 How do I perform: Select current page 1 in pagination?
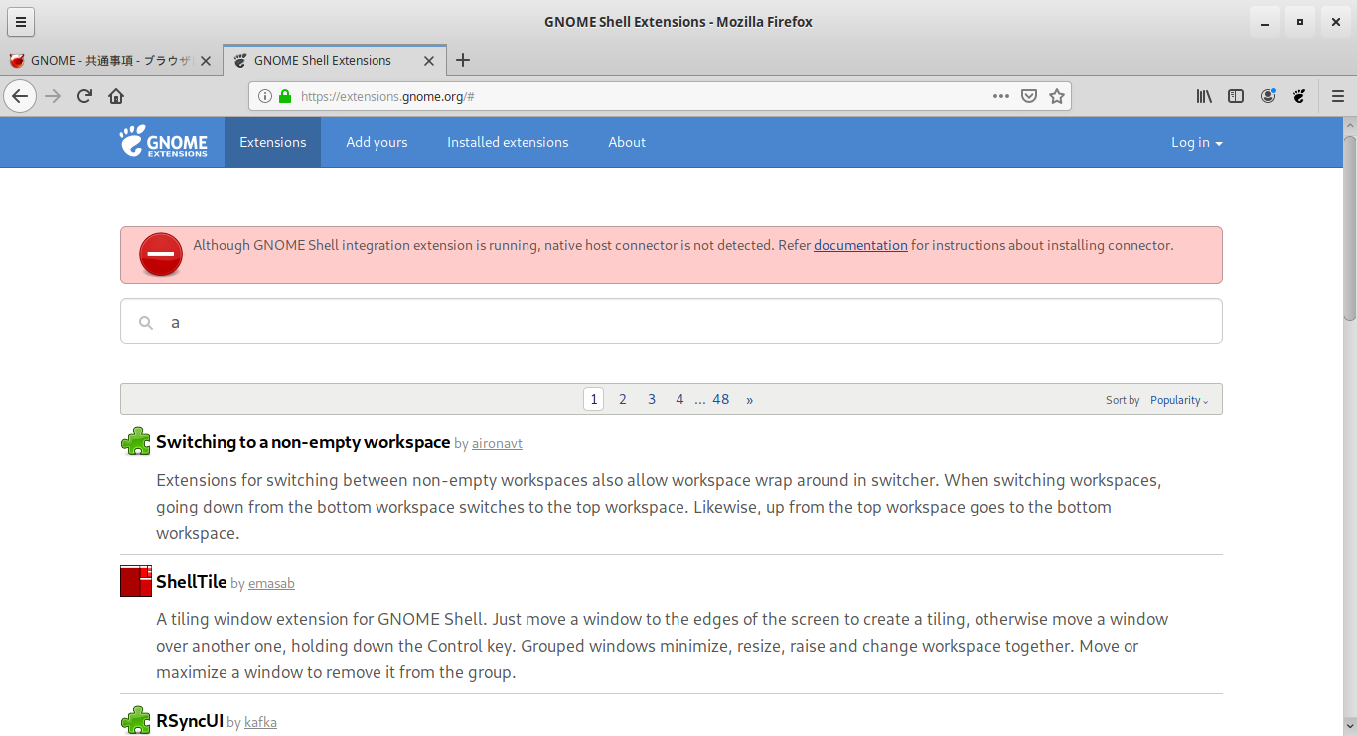[593, 399]
